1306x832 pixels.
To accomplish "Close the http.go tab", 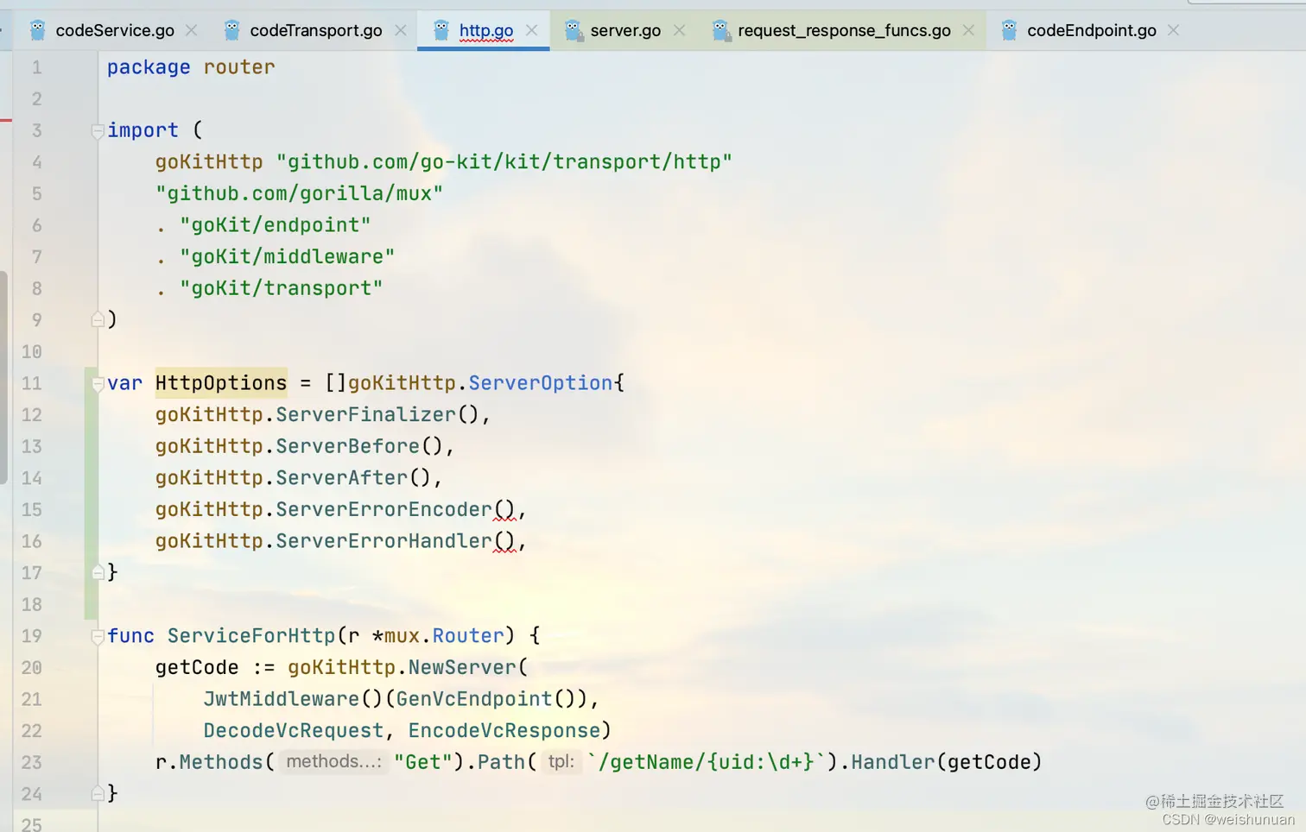I will tap(532, 30).
